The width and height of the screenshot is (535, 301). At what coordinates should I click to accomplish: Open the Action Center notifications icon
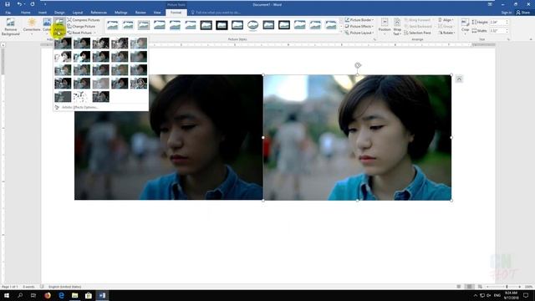pyautogui.click(x=526, y=295)
